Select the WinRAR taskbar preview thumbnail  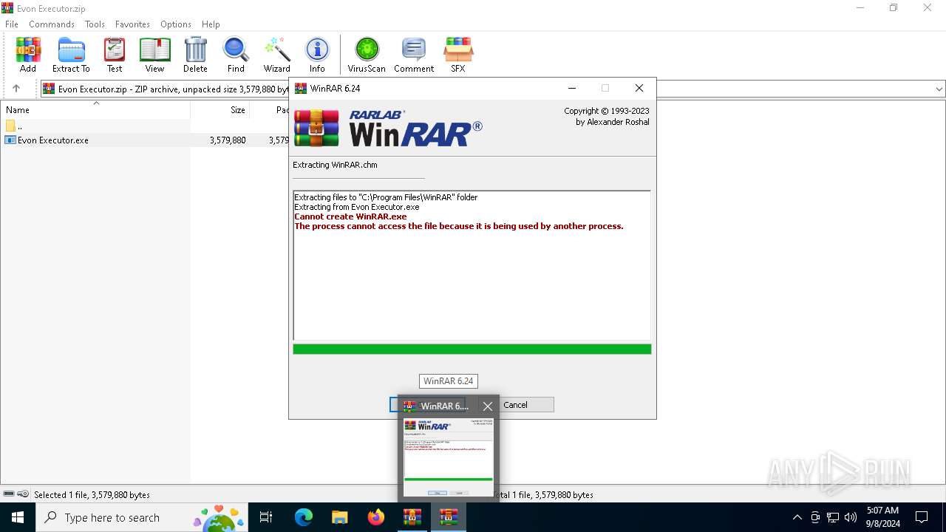pyautogui.click(x=449, y=457)
